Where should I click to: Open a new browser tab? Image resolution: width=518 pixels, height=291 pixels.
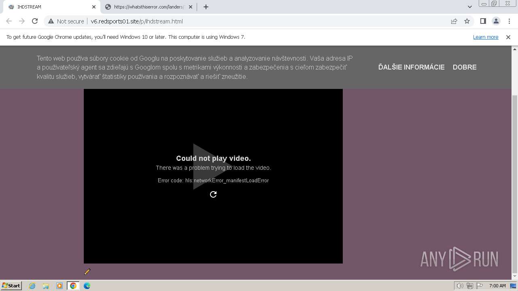[206, 7]
